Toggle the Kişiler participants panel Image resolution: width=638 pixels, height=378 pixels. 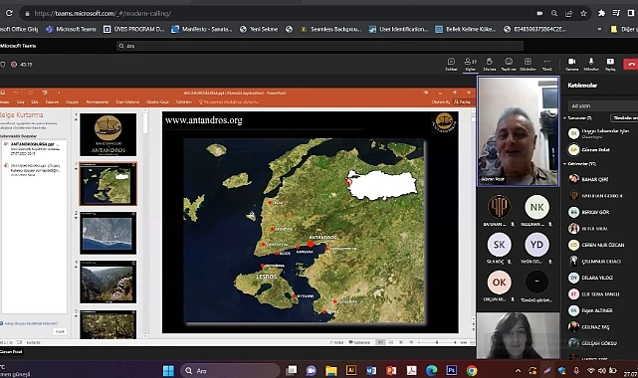pyautogui.click(x=471, y=64)
